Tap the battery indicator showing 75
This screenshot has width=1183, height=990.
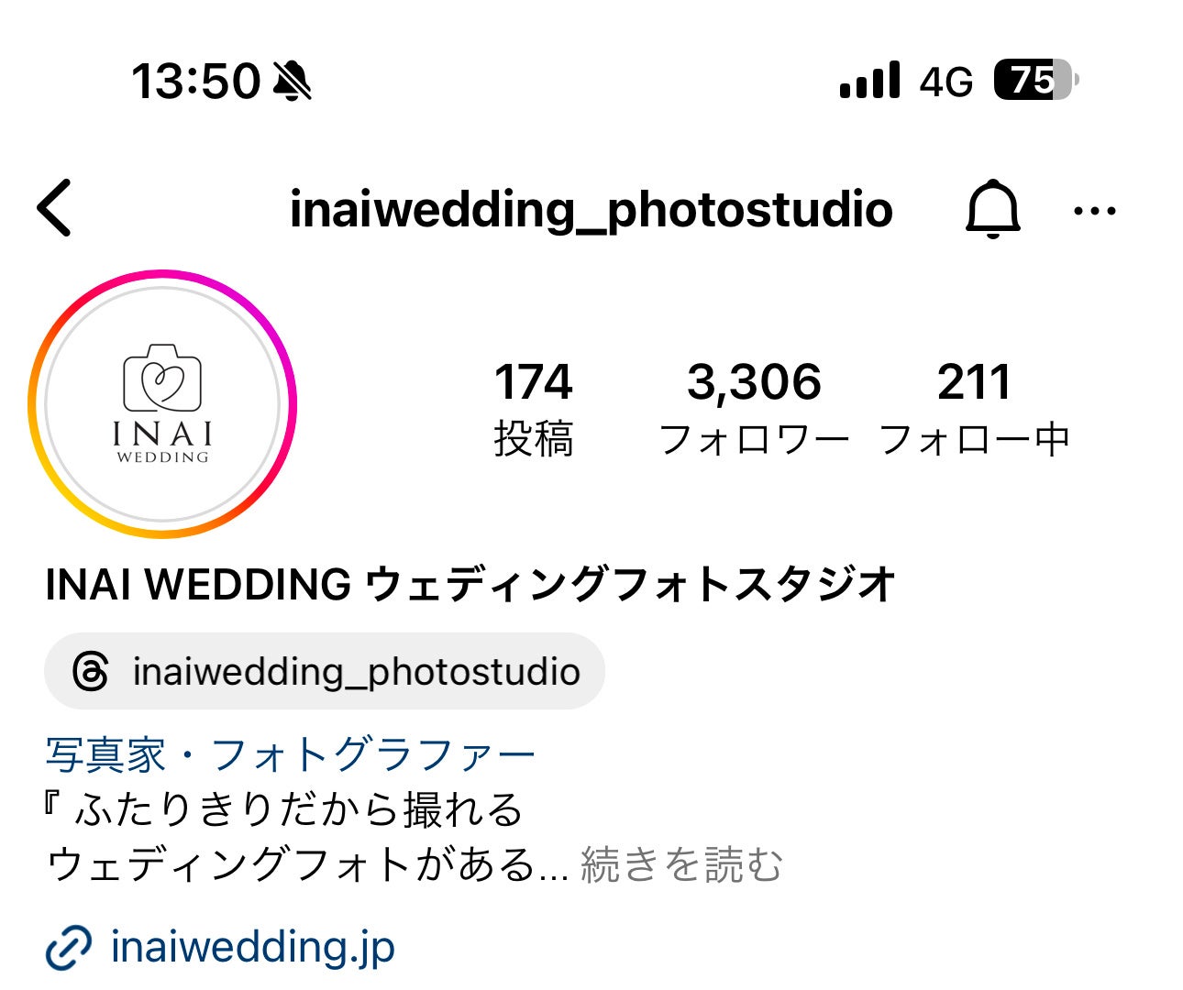[1036, 81]
